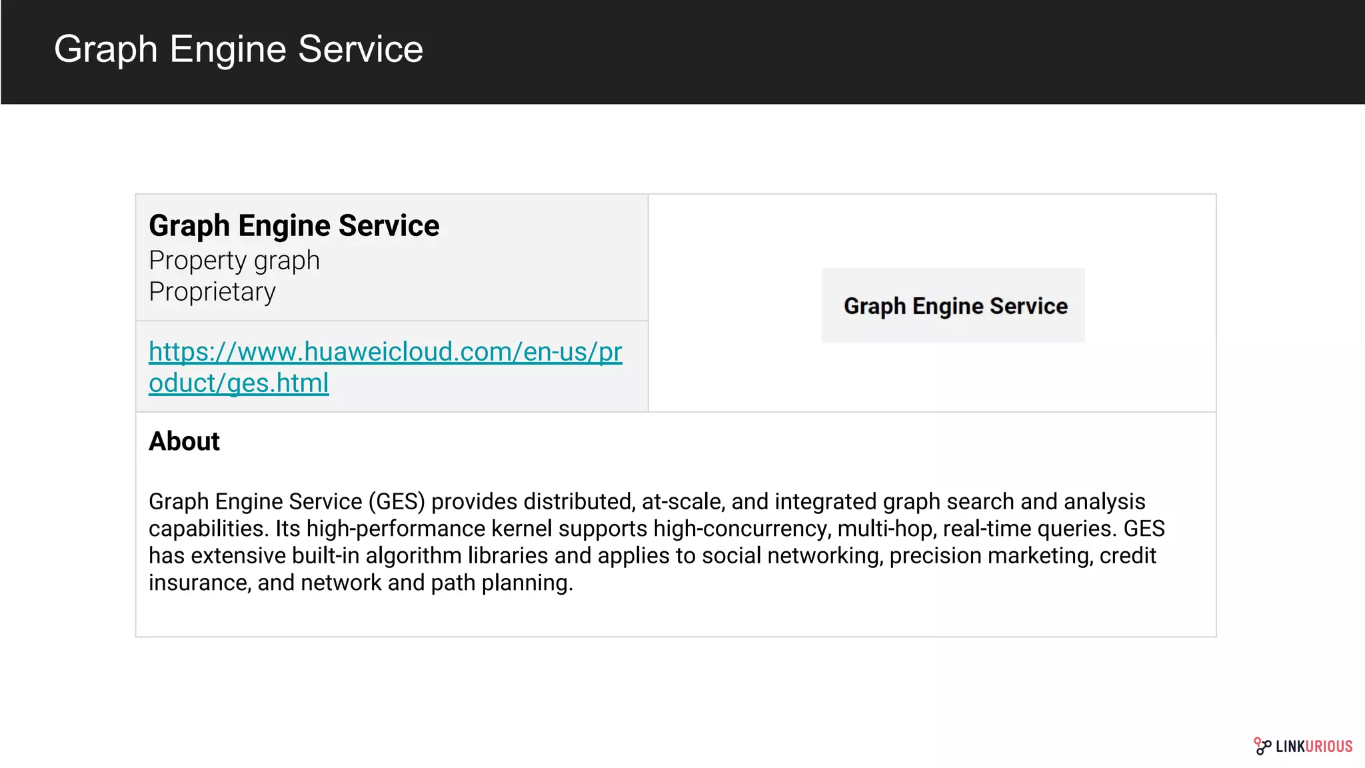Click the Linkurious logo in the corner
1365x768 pixels.
click(x=1303, y=746)
